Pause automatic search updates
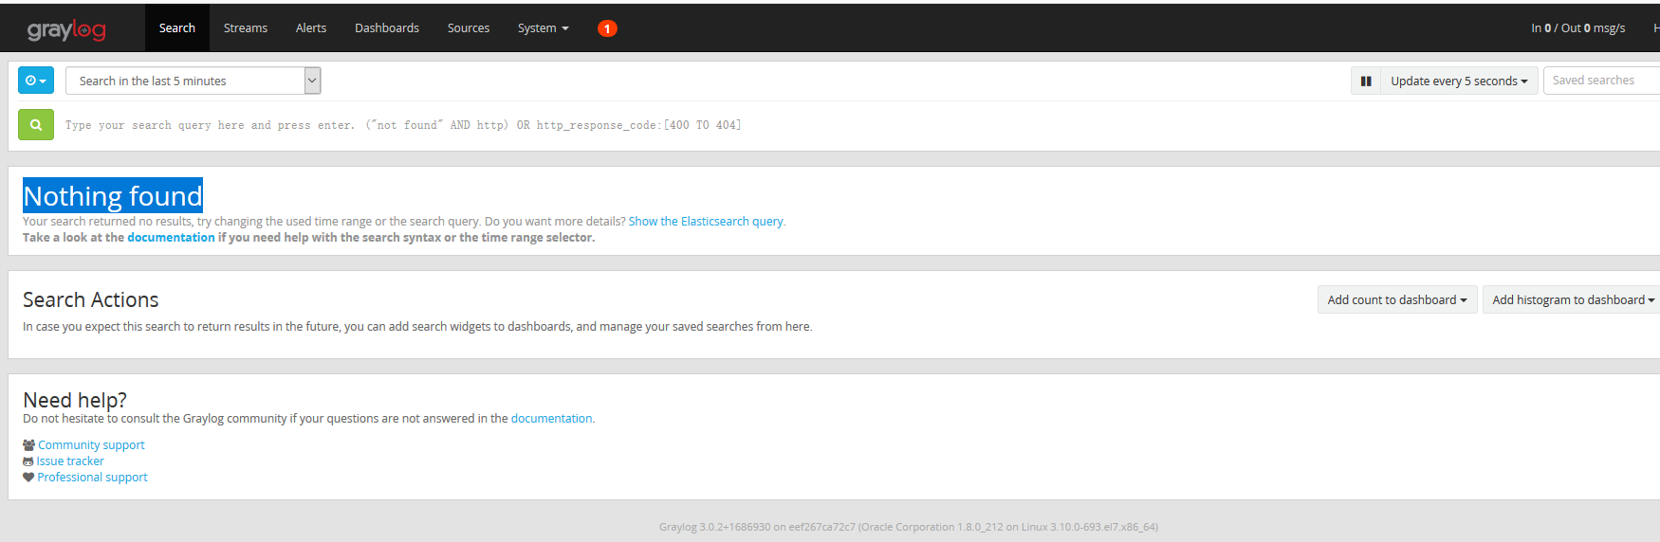 pos(1366,81)
